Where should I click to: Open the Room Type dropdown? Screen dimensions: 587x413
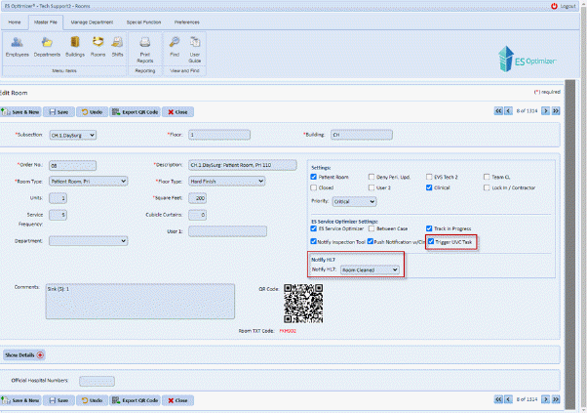pyautogui.click(x=89, y=181)
